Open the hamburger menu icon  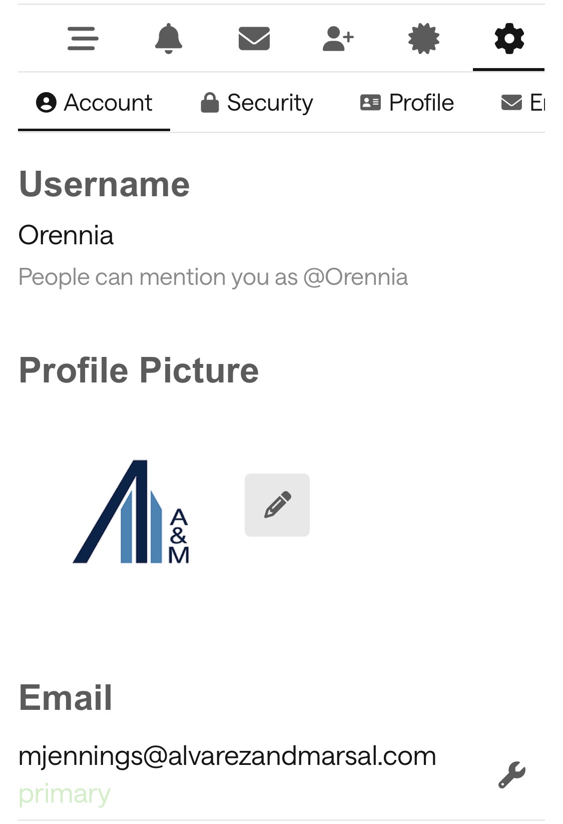[x=83, y=39]
